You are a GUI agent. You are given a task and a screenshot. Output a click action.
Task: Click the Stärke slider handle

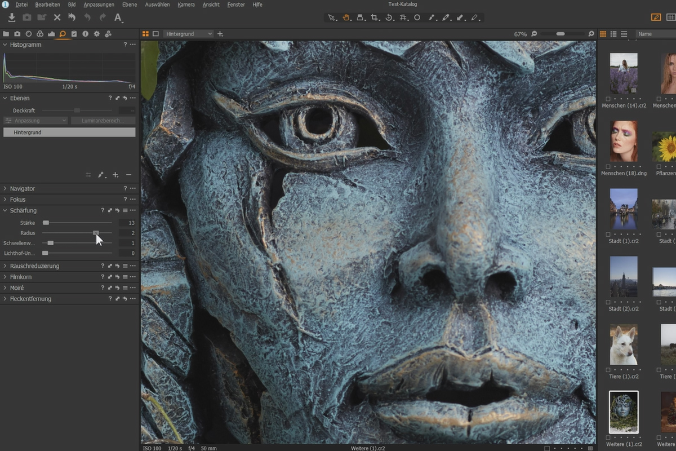point(46,223)
